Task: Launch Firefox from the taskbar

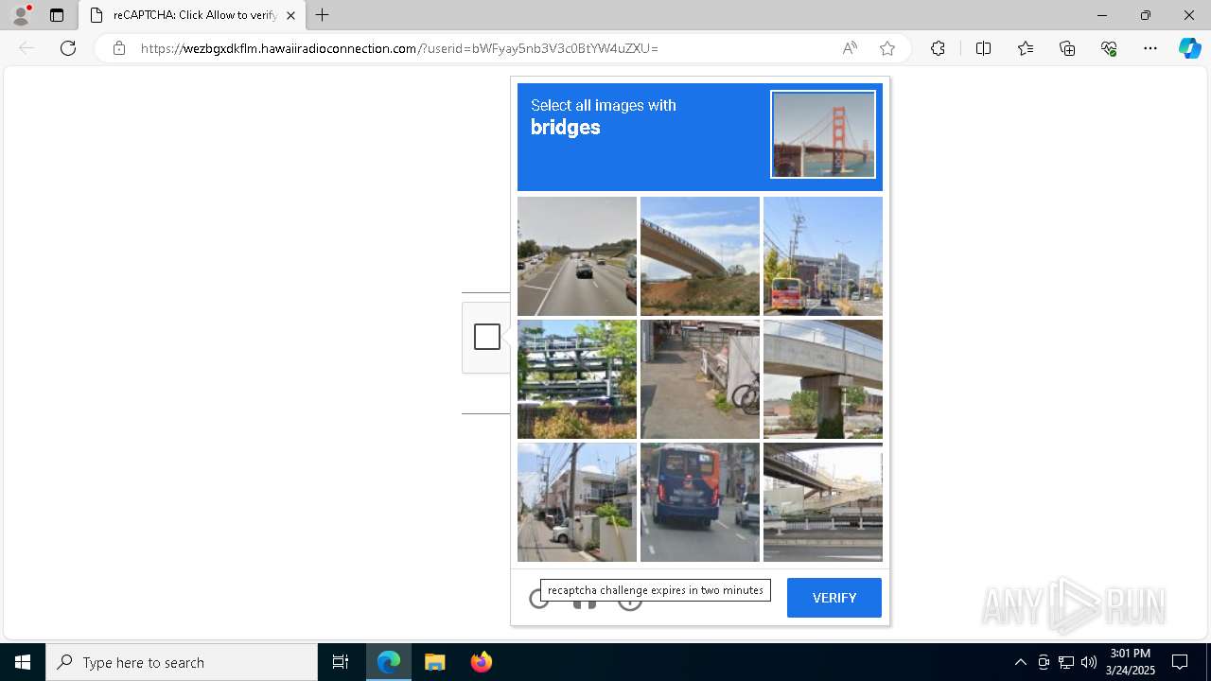Action: [481, 662]
